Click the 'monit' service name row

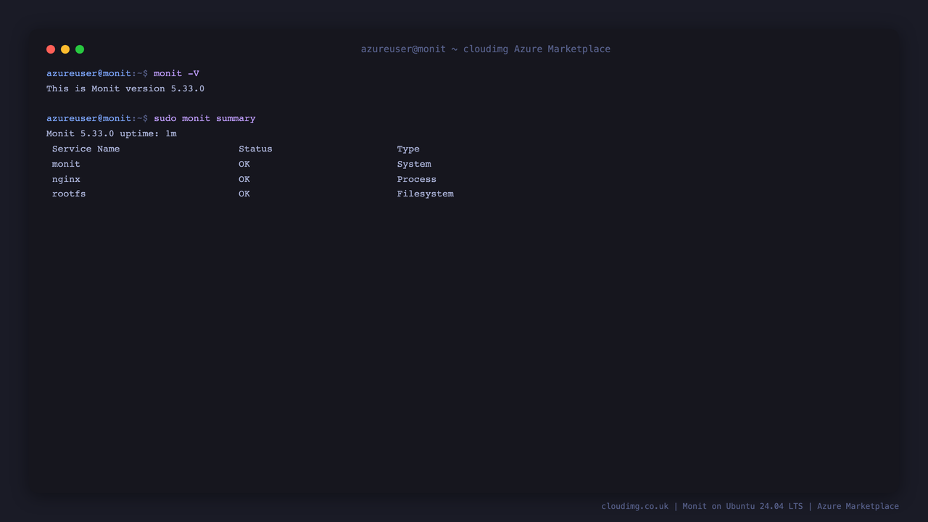coord(66,165)
